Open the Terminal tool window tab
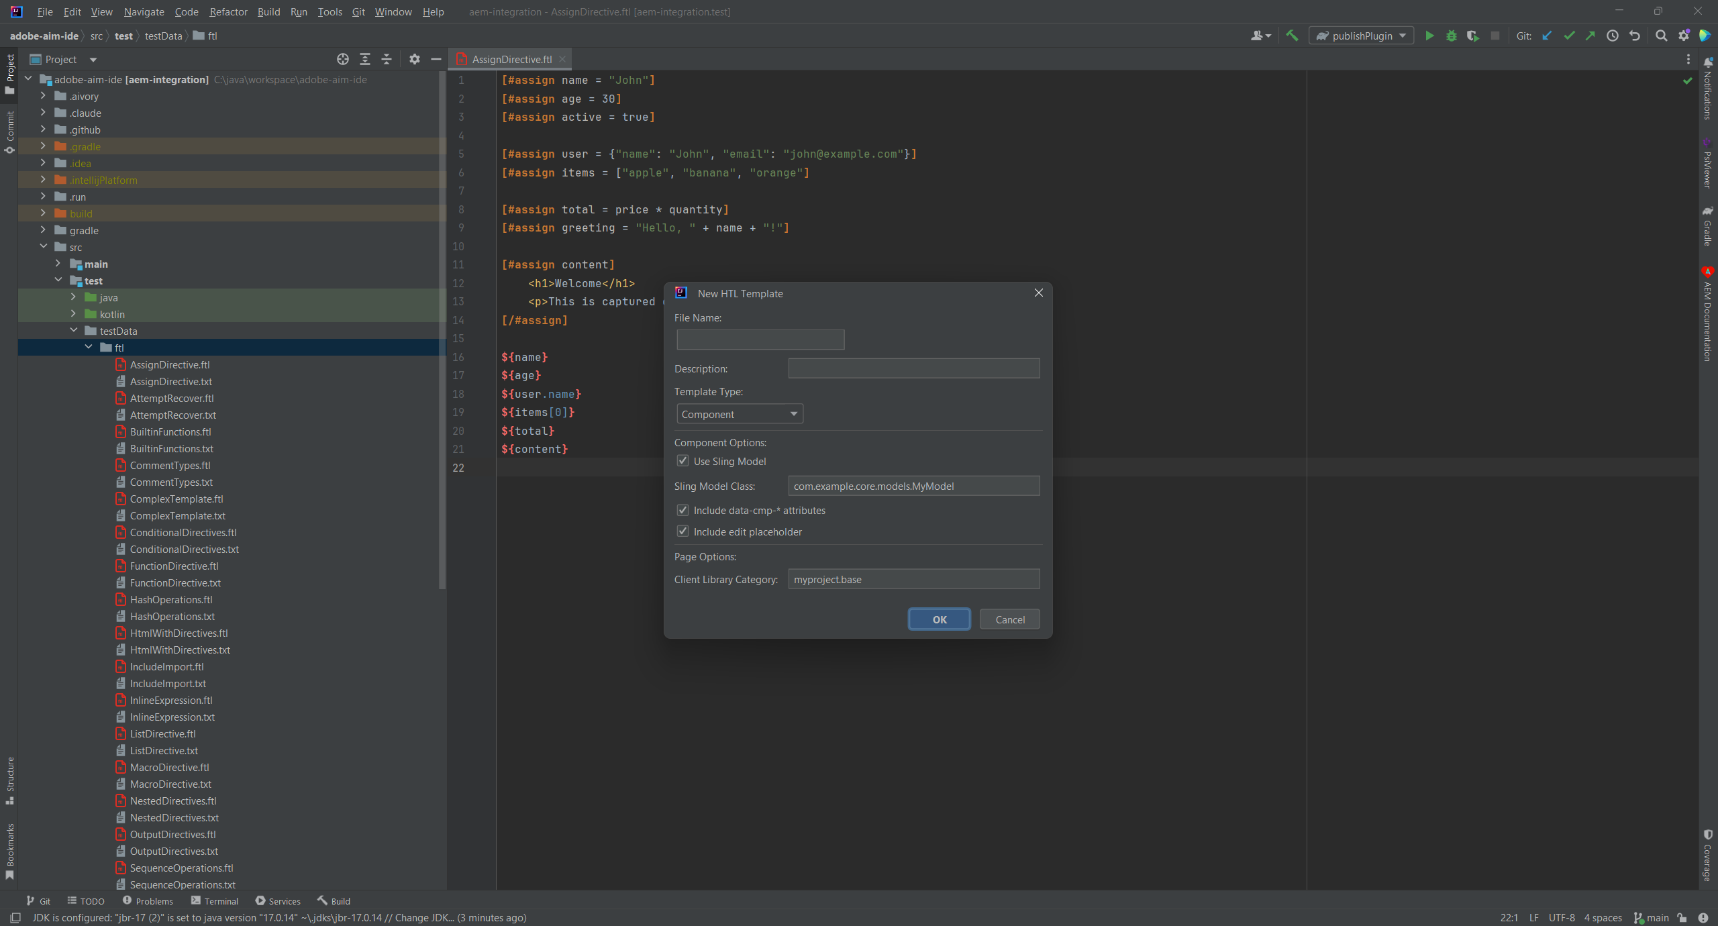This screenshot has height=926, width=1718. [x=215, y=901]
